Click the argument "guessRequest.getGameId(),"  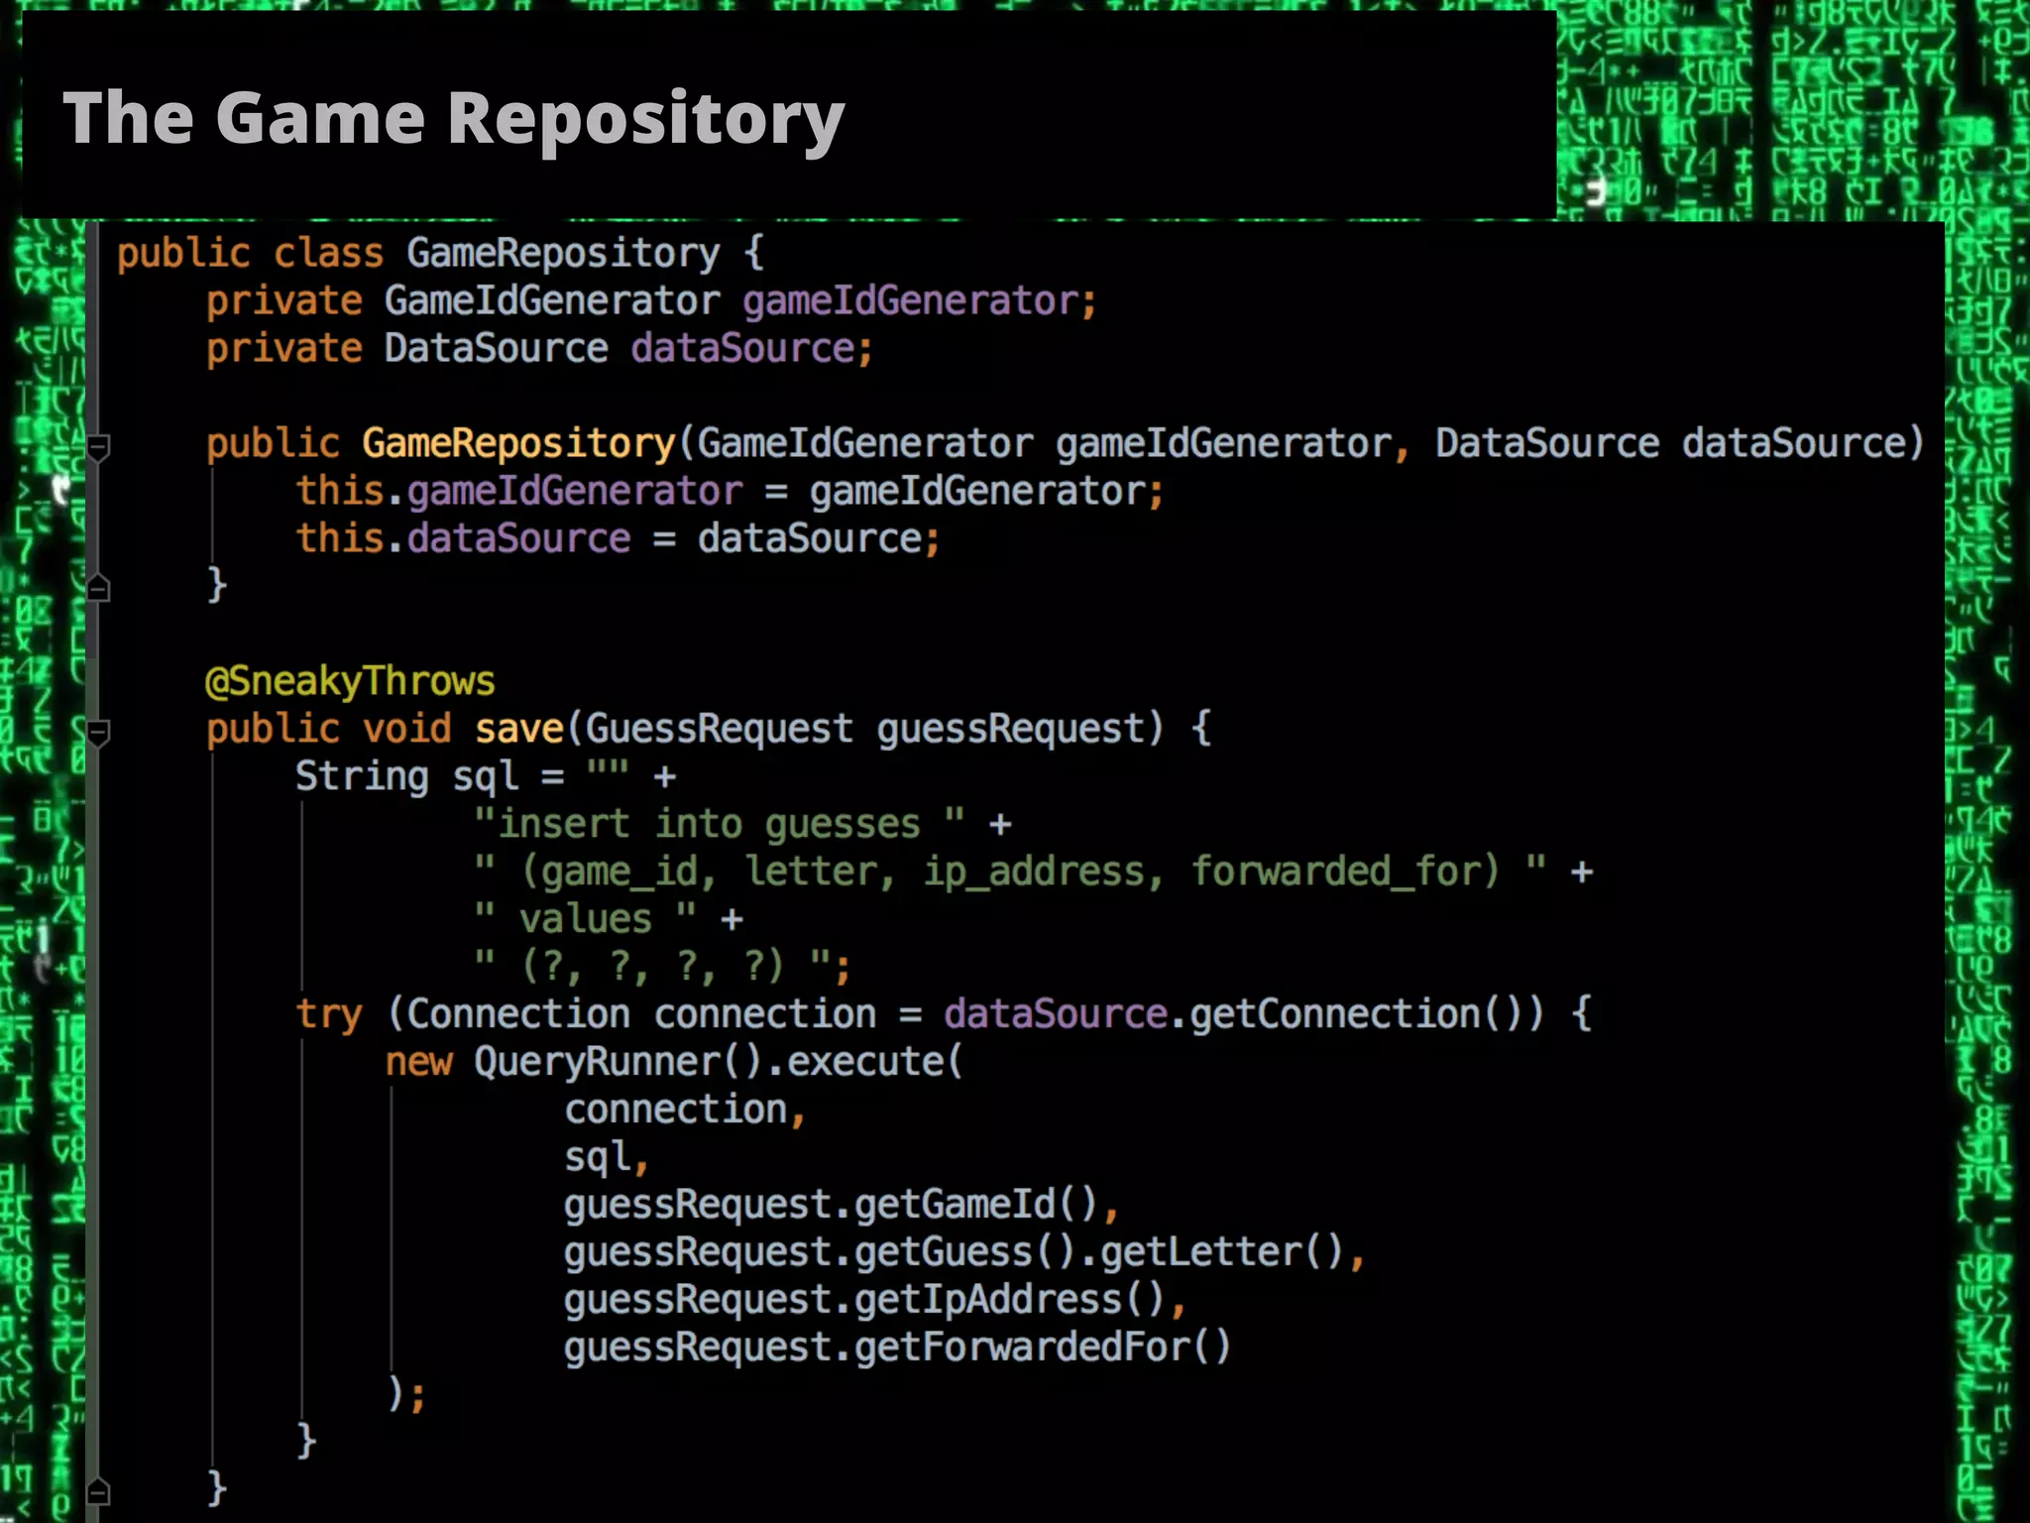click(842, 1205)
